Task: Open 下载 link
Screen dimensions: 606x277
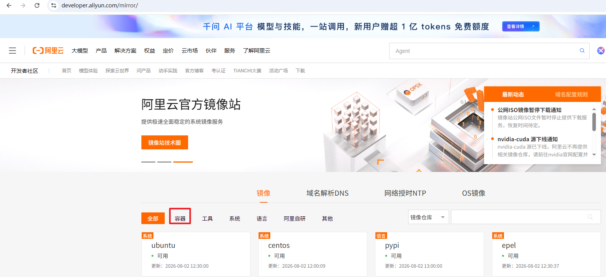Action: [x=300, y=71]
